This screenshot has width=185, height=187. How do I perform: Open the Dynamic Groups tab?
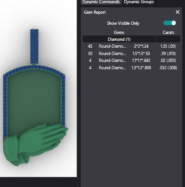coord(139,2)
